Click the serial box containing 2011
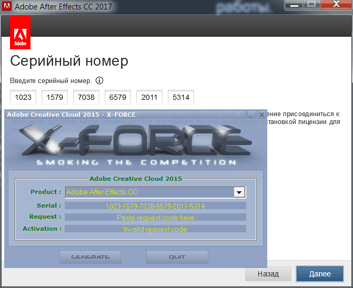The image size is (353, 288). pos(149,97)
